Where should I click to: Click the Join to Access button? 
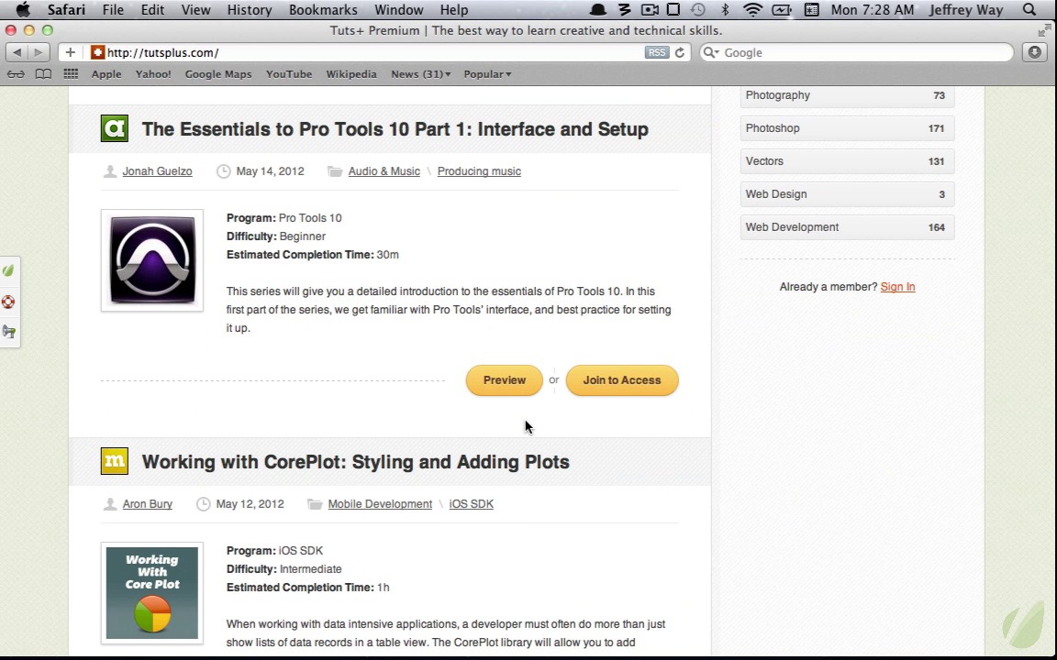pyautogui.click(x=621, y=380)
